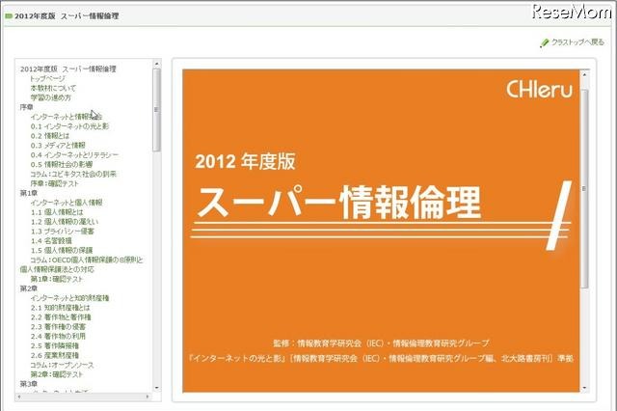The height and width of the screenshot is (411, 617).
Task: Open コラム:OECD個人情報保護の8原則 entry
Action: 81,264
